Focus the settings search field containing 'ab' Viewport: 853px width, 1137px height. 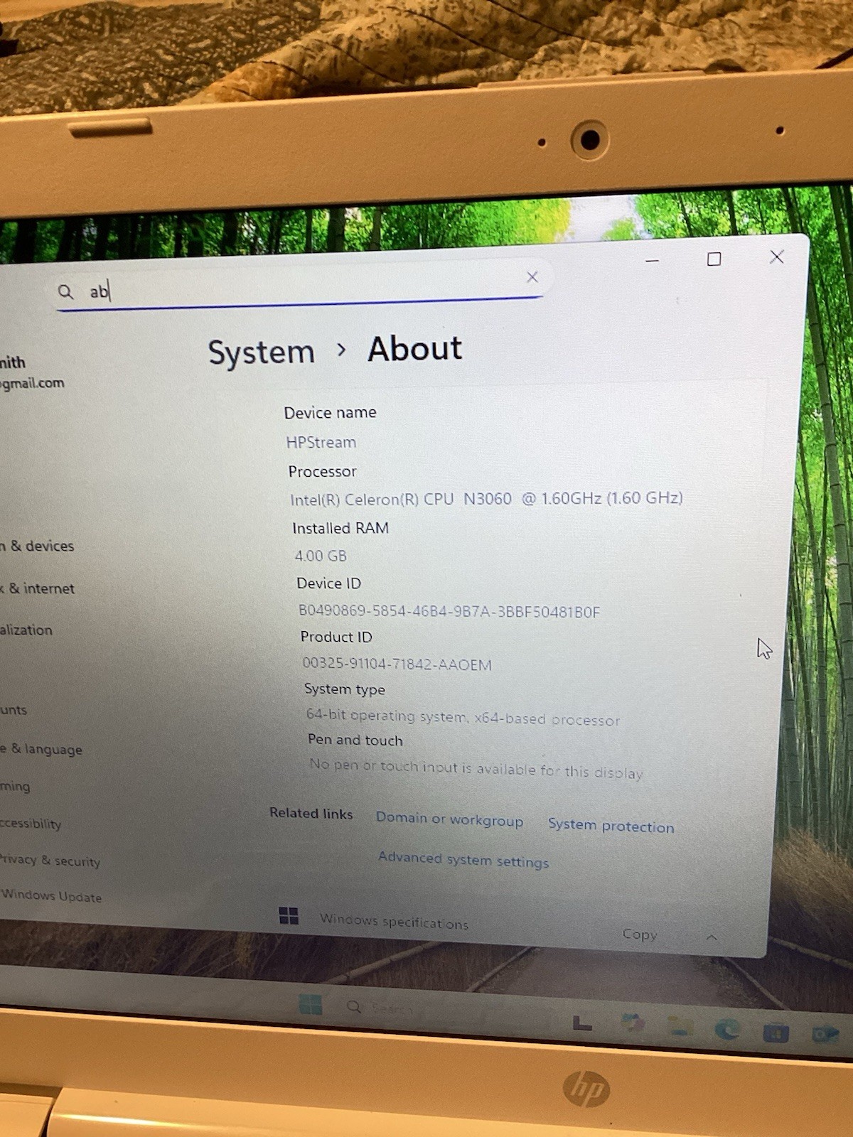(300, 286)
